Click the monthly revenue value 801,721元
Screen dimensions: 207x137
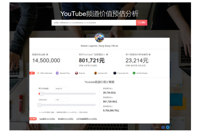[x=92, y=60]
